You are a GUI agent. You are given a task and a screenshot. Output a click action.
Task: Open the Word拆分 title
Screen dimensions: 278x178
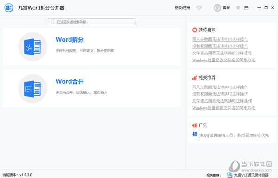[69, 40]
